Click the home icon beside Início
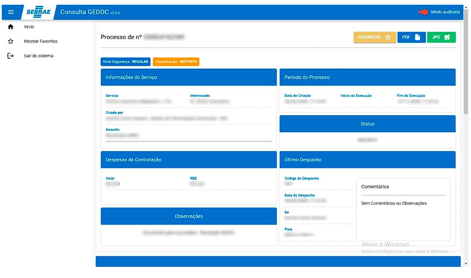Screen dimensions: 471x278 coord(11,27)
